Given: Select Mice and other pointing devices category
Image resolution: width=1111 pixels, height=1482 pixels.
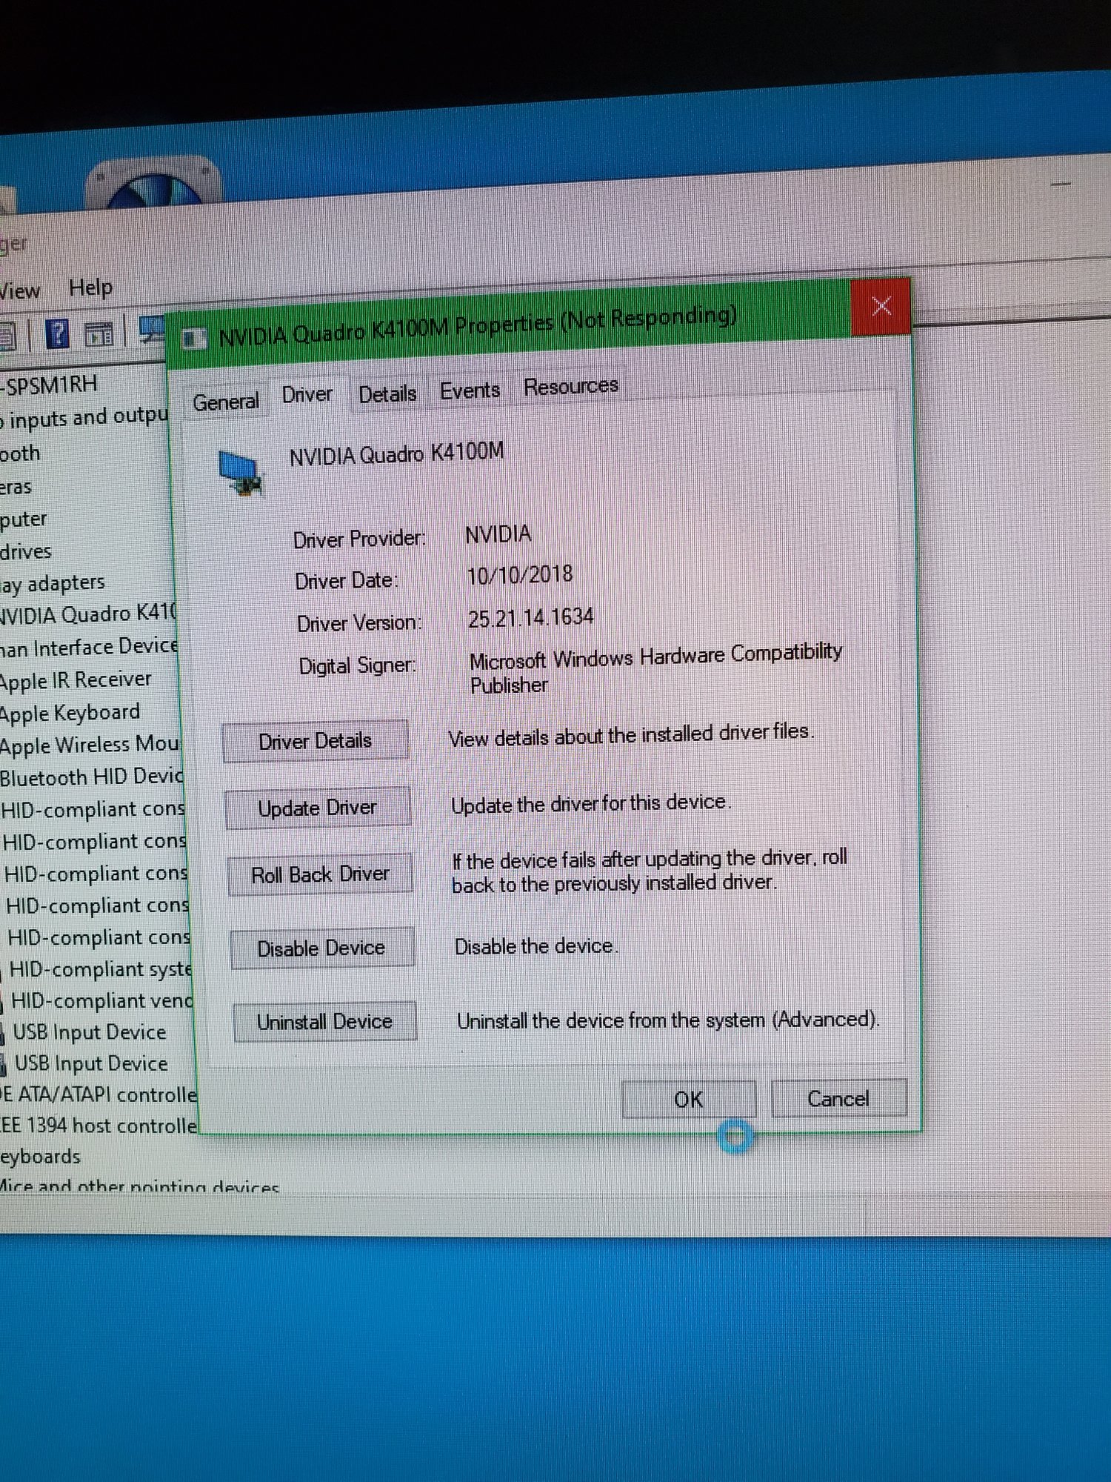Looking at the screenshot, I should point(140,1185).
